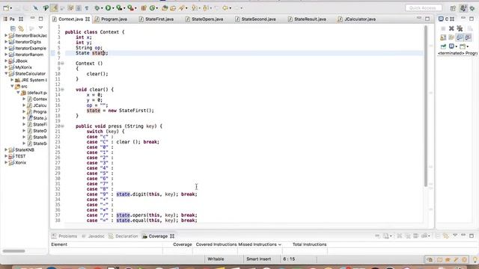Collapse the StateCalculator project node
The image size is (479, 269).
pyautogui.click(x=6, y=73)
